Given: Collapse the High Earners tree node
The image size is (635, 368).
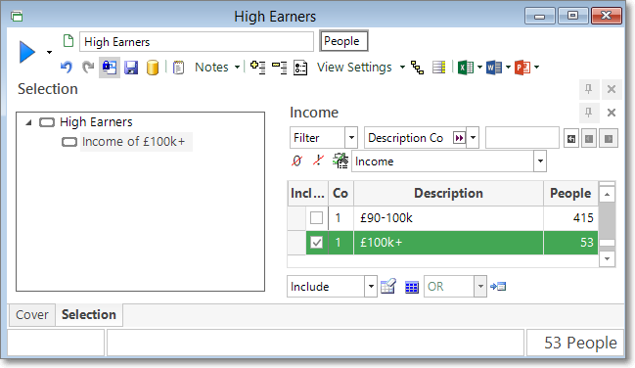Looking at the screenshot, I should (28, 122).
